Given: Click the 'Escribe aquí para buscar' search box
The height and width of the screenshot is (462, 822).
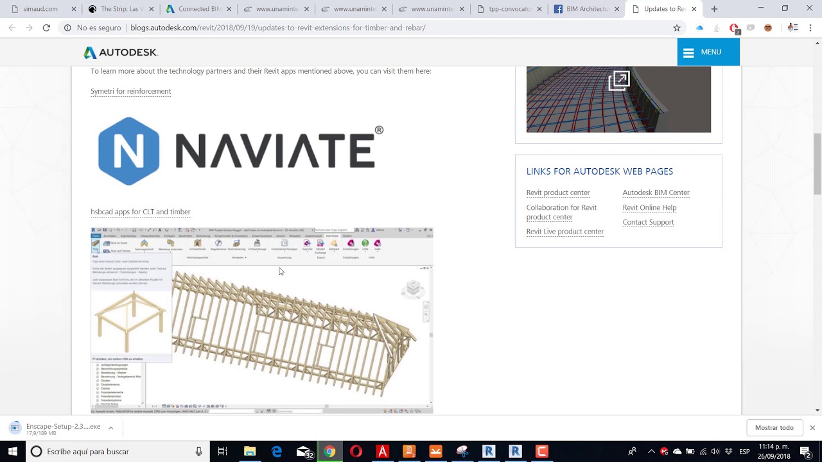Looking at the screenshot, I should pos(117,452).
